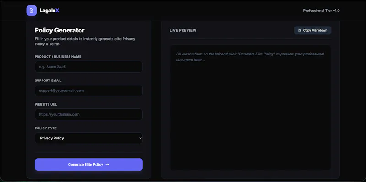Click the Generate Elite Policy button

(89, 165)
